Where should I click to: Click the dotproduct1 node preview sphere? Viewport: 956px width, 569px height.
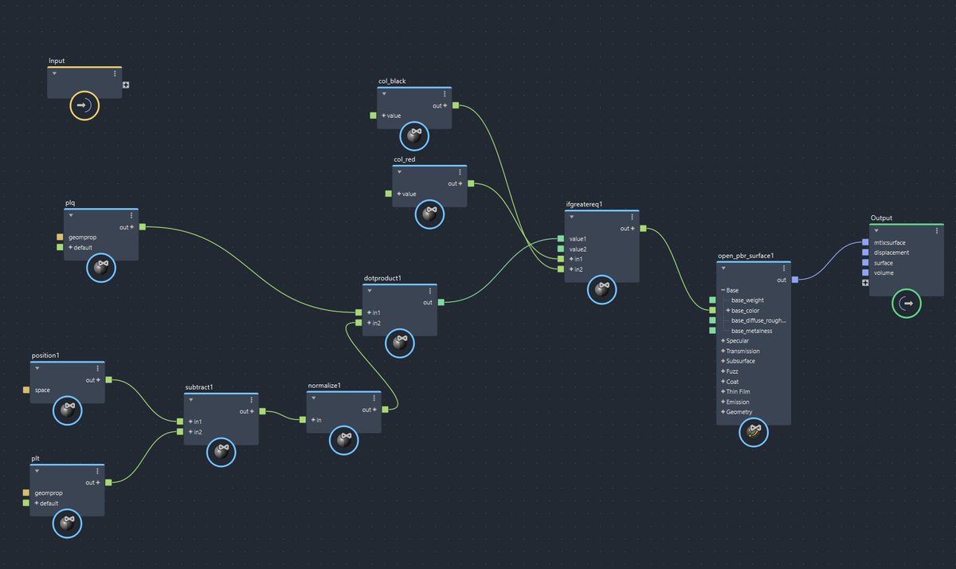coord(400,343)
